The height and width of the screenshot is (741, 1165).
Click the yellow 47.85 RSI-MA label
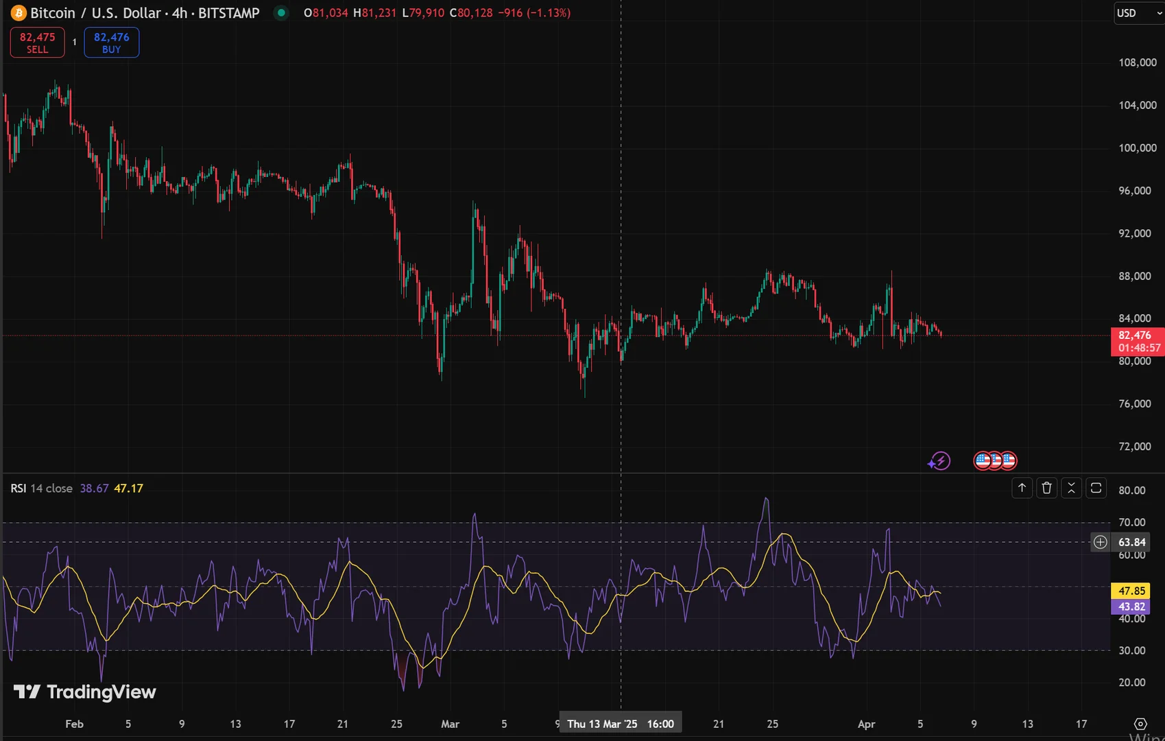coord(1131,591)
